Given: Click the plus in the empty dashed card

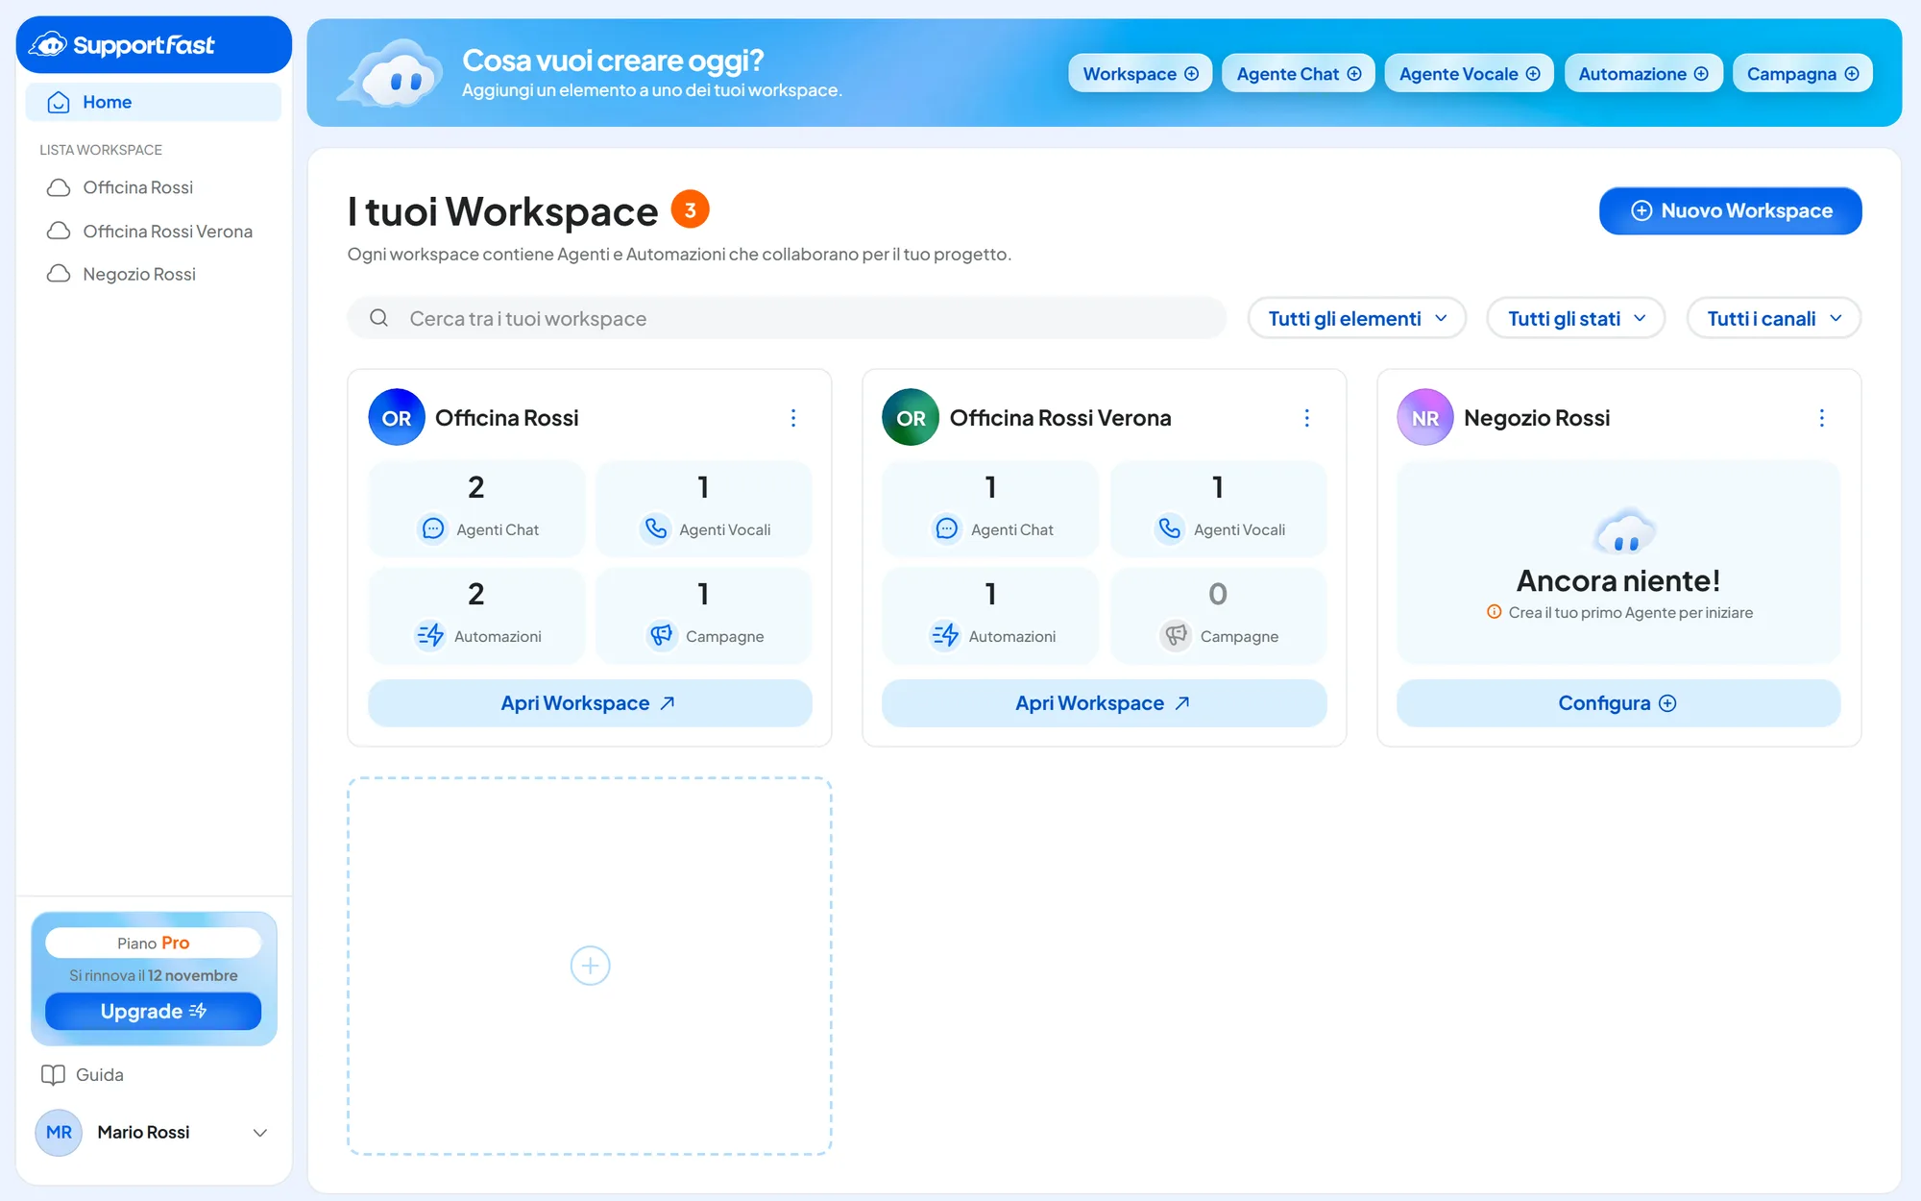Looking at the screenshot, I should [x=590, y=966].
